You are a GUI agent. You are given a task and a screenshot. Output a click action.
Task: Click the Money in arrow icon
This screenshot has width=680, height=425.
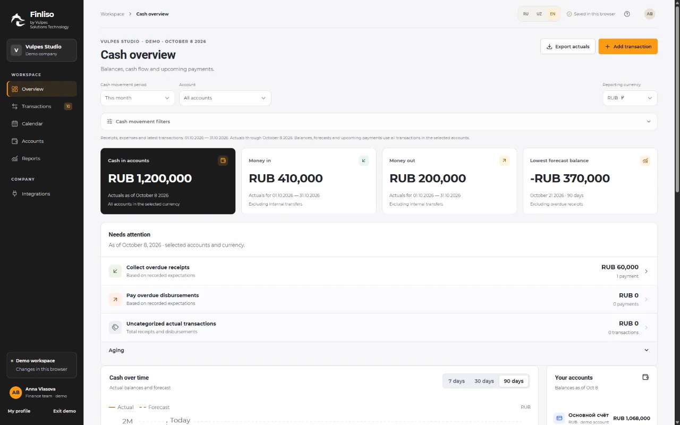point(363,160)
